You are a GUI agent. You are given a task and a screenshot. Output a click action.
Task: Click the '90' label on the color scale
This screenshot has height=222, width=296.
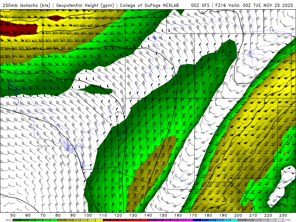point(73,215)
